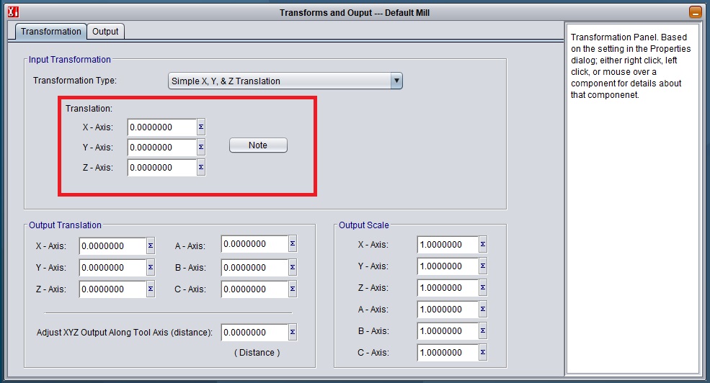This screenshot has width=710, height=383.
Task: Focus the Output Scale Y-Axis field
Action: [447, 266]
